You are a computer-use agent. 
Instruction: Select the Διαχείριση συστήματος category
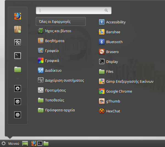pos(61,80)
